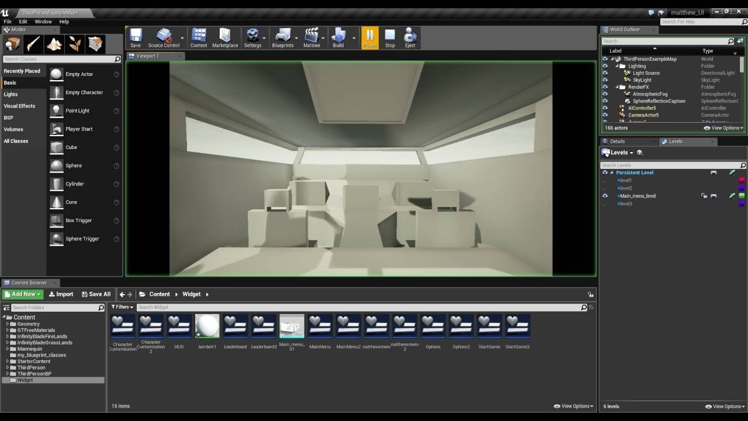Click the Save All button
This screenshot has width=748, height=421.
click(96, 294)
